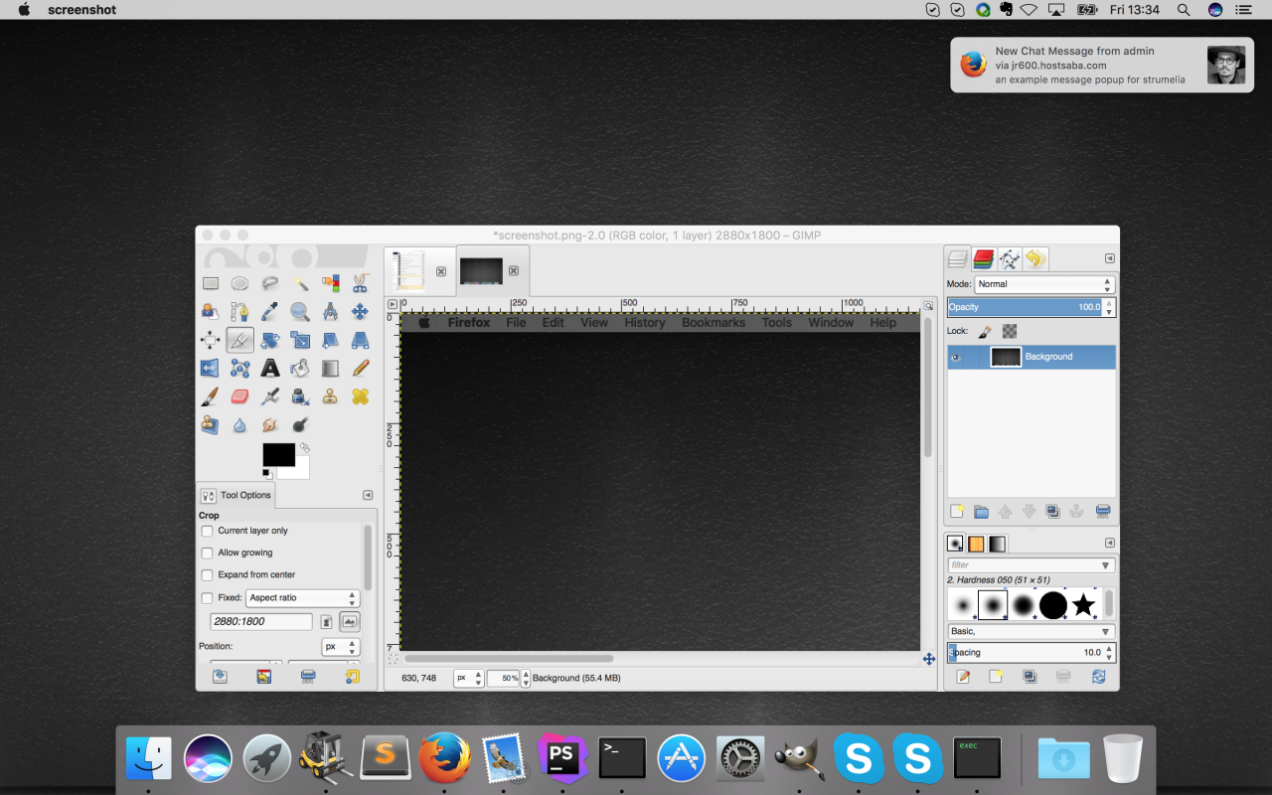Enable the Current layer only checkbox
Viewport: 1272px width, 795px height.
[x=207, y=531]
